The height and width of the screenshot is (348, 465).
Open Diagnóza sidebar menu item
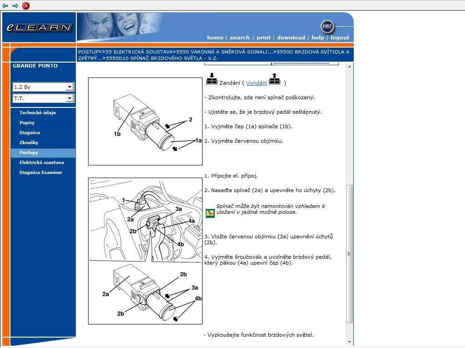(x=30, y=133)
